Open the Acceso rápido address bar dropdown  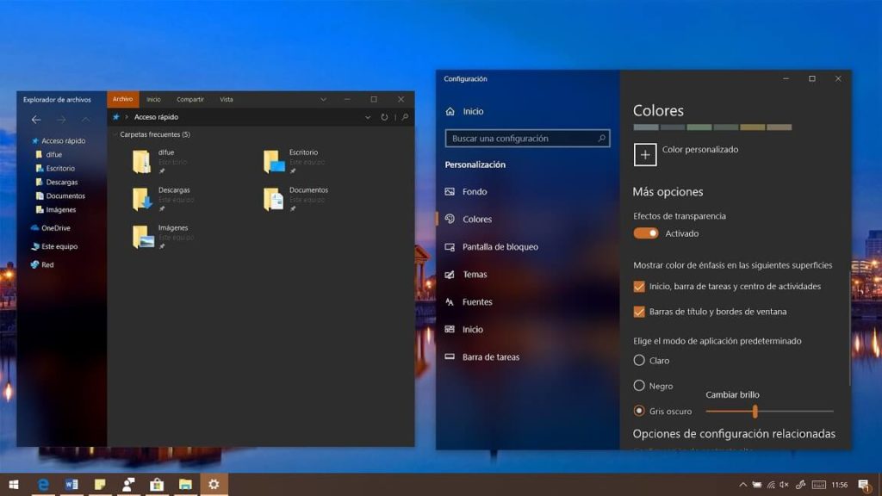coord(369,116)
